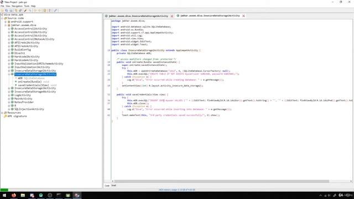
Task: Collapse the Source code node
Action: point(2,18)
